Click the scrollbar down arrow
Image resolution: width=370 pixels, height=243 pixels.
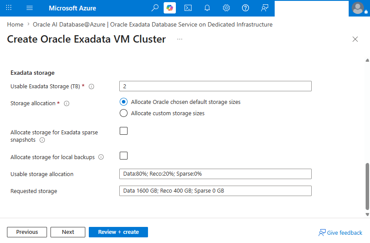coord(367,214)
